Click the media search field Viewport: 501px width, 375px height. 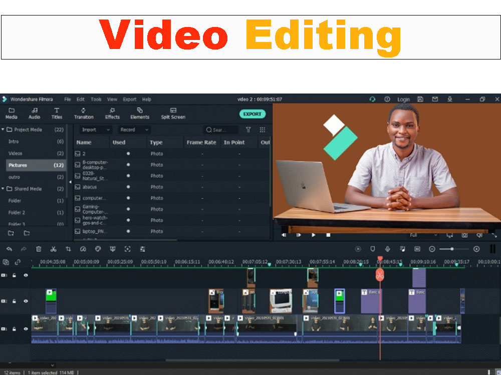[x=220, y=129]
